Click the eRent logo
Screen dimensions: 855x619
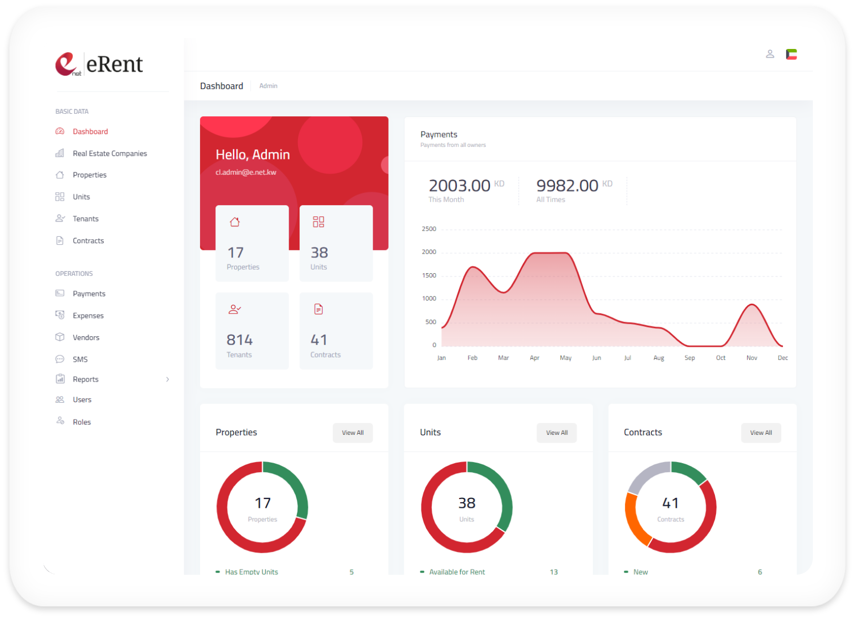click(x=99, y=64)
